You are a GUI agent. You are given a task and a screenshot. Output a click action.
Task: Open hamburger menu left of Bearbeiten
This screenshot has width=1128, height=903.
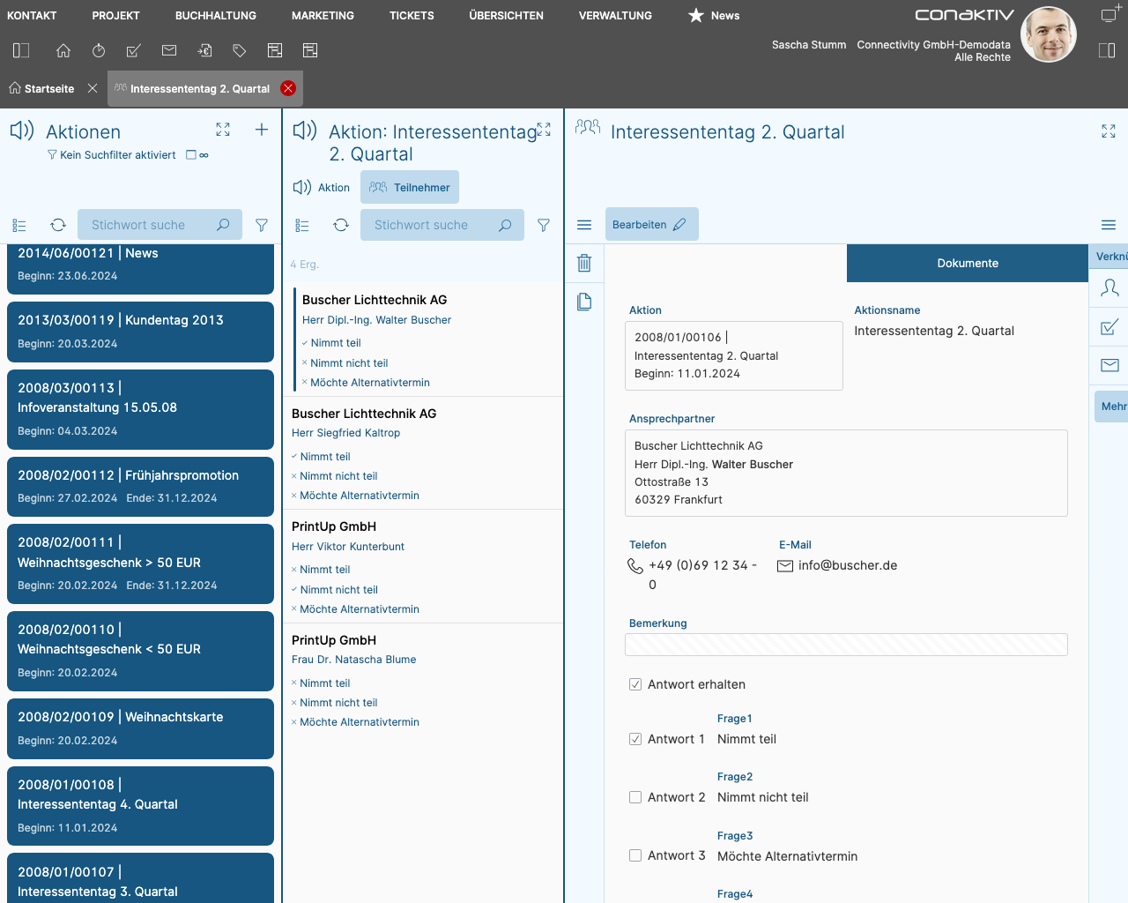[x=584, y=225]
